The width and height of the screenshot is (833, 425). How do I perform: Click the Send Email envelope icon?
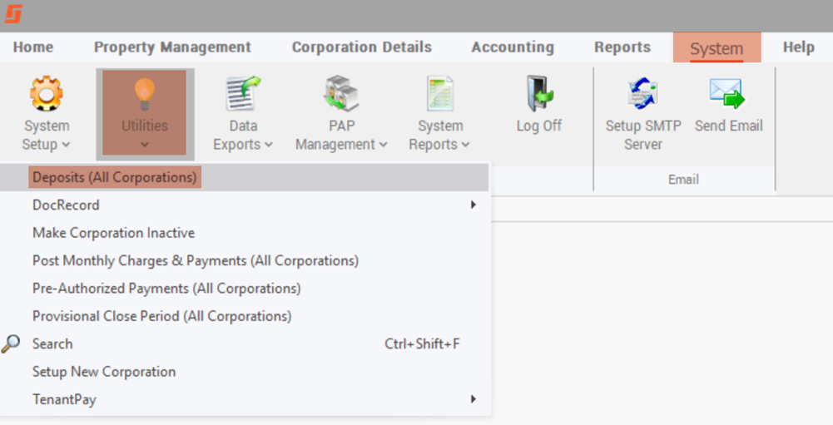[x=728, y=93]
